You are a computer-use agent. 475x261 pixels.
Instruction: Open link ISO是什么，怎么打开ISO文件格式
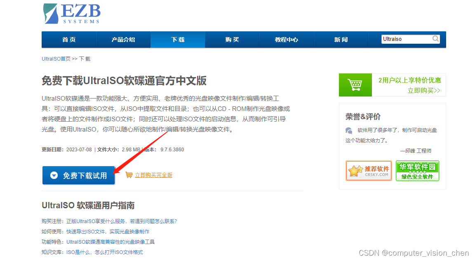(x=104, y=252)
